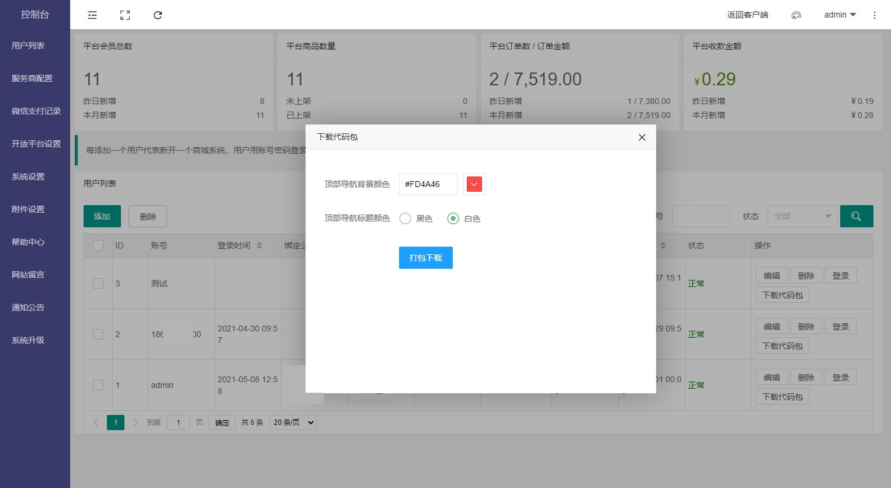Open the 20 per page selector
The width and height of the screenshot is (891, 488).
pyautogui.click(x=292, y=423)
